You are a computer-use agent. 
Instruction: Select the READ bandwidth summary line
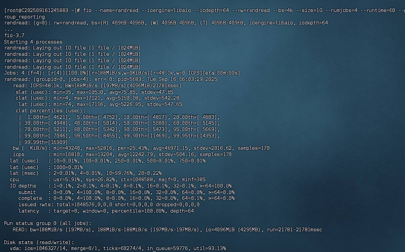tap(100, 230)
